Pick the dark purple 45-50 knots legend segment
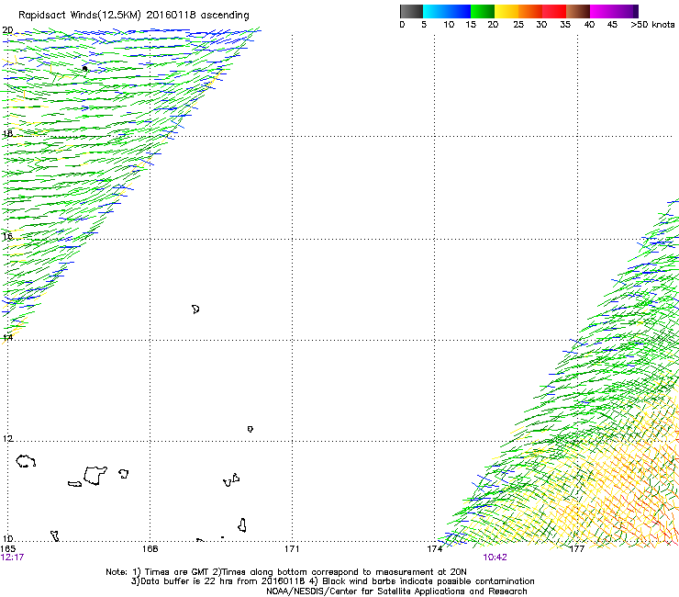The height and width of the screenshot is (597, 679). pos(626,11)
